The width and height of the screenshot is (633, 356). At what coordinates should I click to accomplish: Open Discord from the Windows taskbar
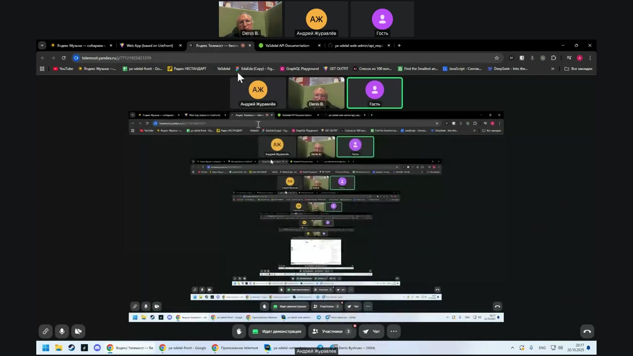point(97,348)
